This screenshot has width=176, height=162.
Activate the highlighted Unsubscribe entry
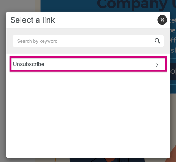[88, 64]
